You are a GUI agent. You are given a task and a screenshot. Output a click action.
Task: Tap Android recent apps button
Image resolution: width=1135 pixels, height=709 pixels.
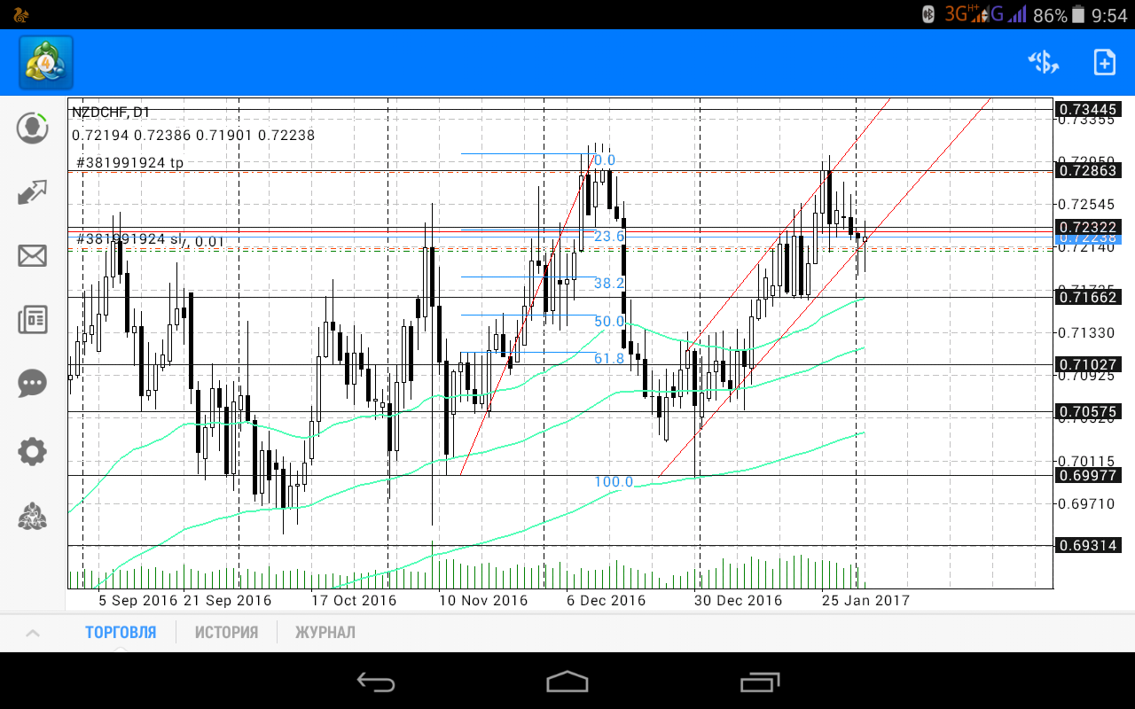pos(759,682)
